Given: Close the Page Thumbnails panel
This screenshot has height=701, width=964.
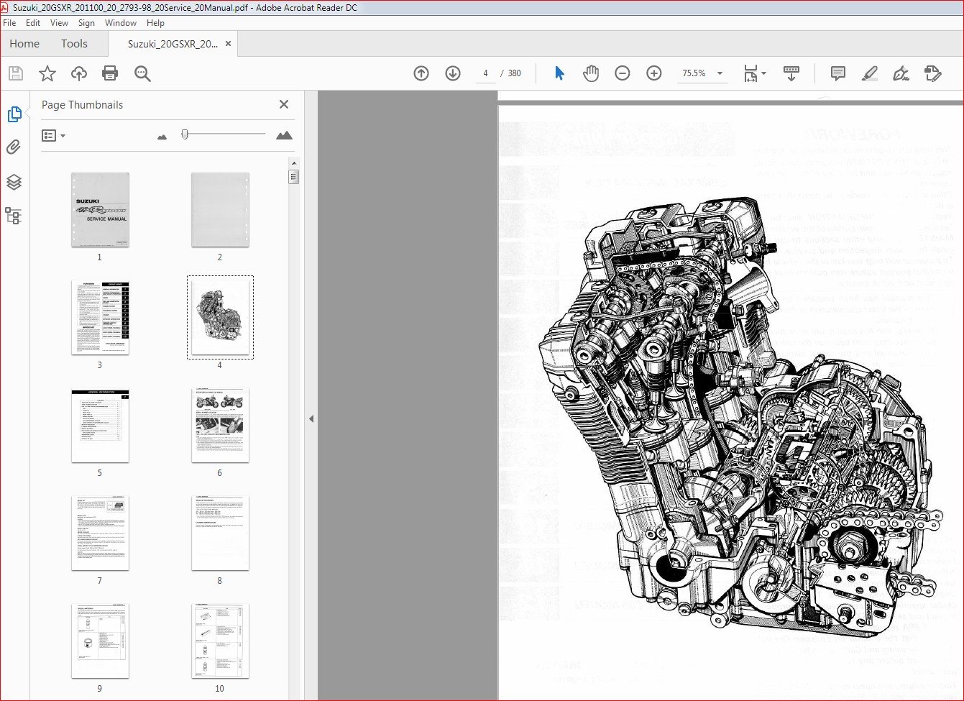Looking at the screenshot, I should (284, 104).
